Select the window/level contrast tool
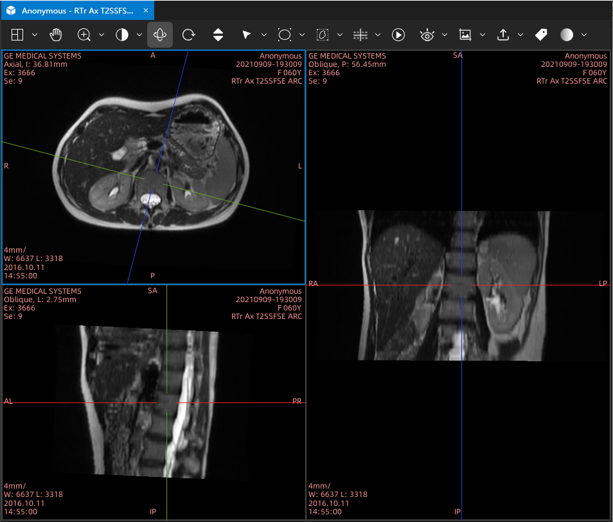The height and width of the screenshot is (522, 613). coord(122,35)
